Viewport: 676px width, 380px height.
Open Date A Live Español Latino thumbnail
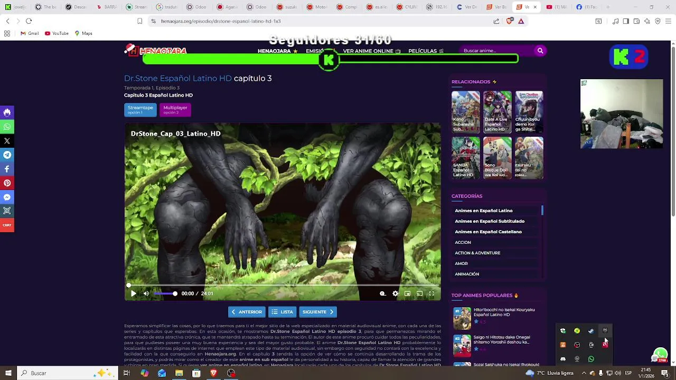pos(497,112)
